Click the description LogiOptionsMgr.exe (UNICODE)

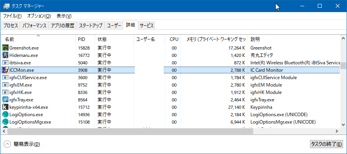coord(283,122)
